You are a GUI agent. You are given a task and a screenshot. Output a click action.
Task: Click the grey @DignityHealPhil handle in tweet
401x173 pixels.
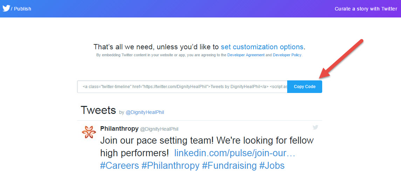click(159, 129)
